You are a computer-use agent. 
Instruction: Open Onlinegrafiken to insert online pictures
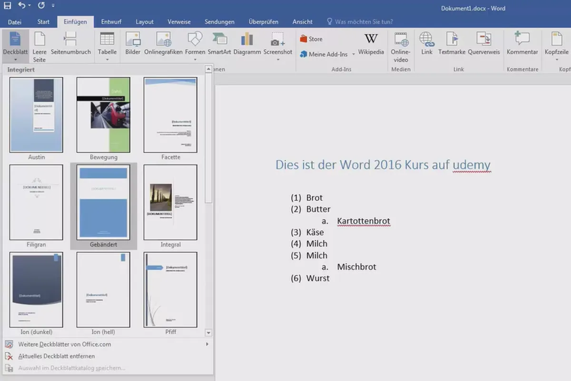[x=163, y=43]
